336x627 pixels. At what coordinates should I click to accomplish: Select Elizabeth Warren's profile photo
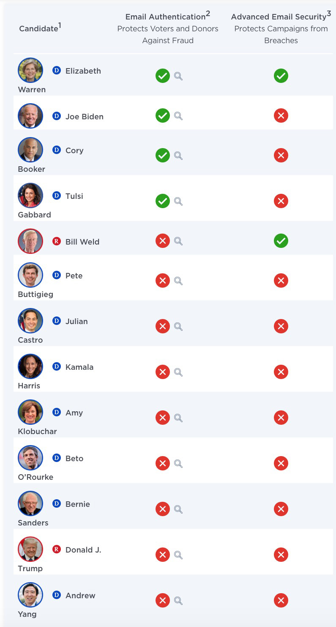(30, 70)
